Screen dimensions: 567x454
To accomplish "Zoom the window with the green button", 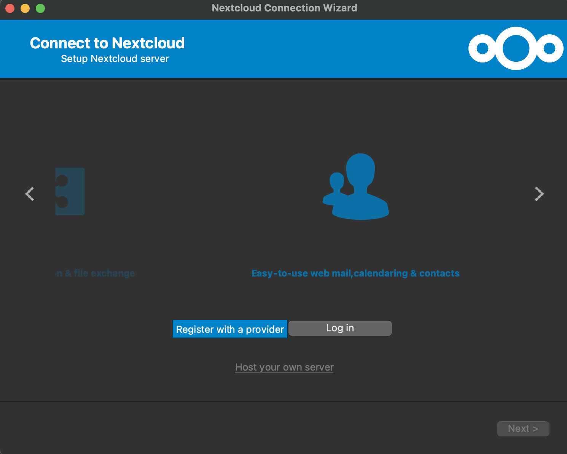I will pyautogui.click(x=40, y=8).
